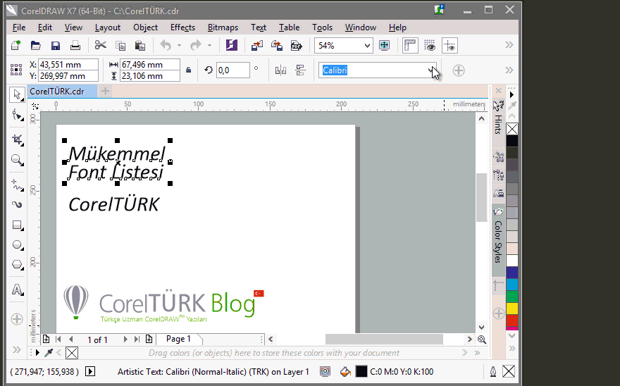Image resolution: width=620 pixels, height=386 pixels.
Task: Click the Full-screen preview icon
Action: (384, 46)
